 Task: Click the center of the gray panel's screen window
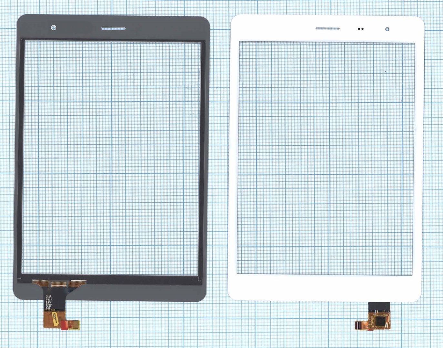(111, 158)
